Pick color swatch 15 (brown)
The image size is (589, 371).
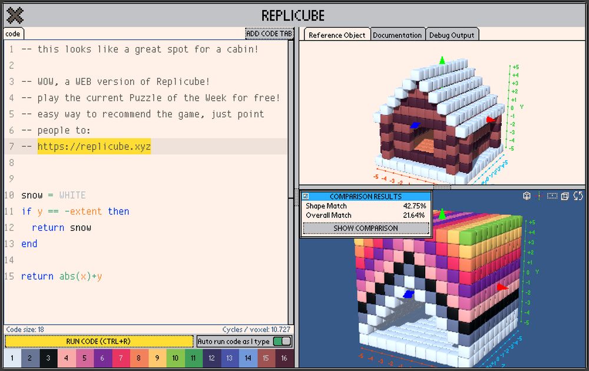click(x=266, y=358)
